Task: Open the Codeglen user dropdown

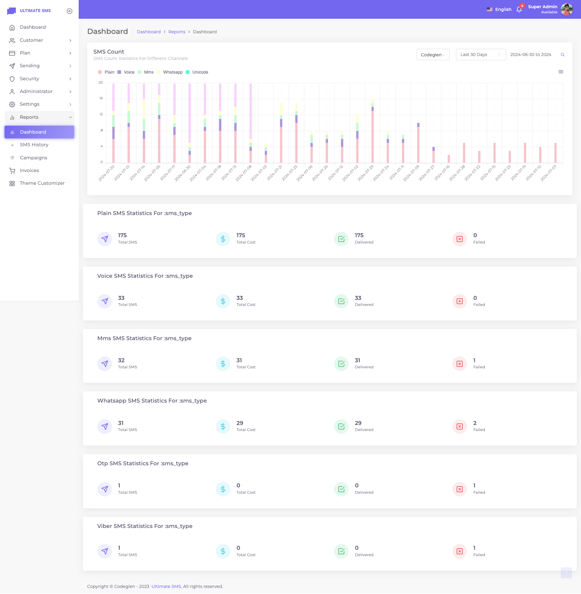Action: click(433, 55)
